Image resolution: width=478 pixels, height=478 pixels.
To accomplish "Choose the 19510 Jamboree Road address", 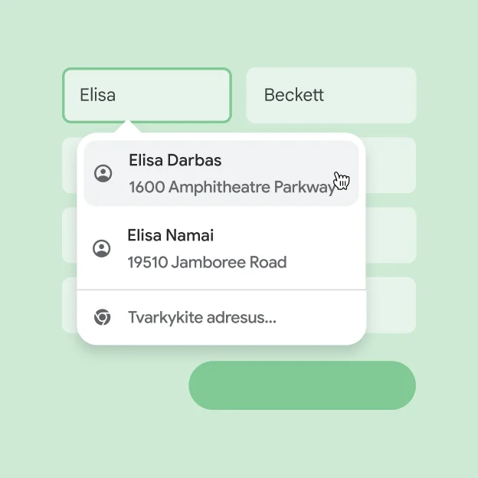I will (x=207, y=262).
